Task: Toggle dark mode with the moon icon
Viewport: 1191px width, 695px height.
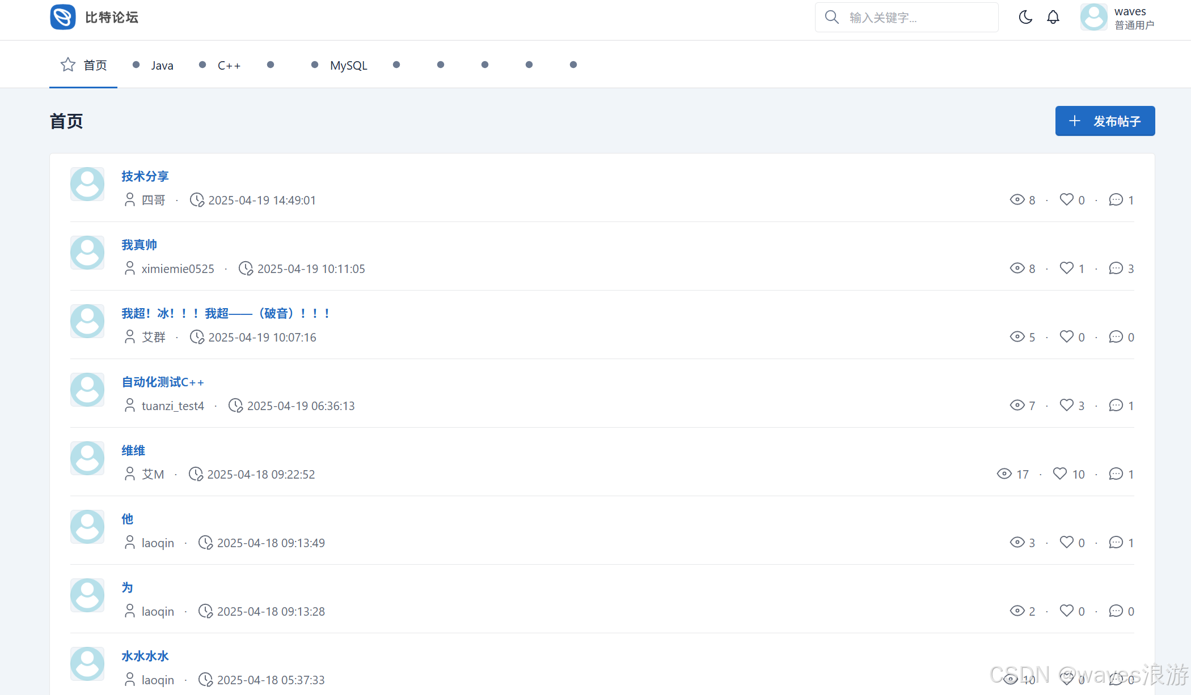Action: point(1025,17)
